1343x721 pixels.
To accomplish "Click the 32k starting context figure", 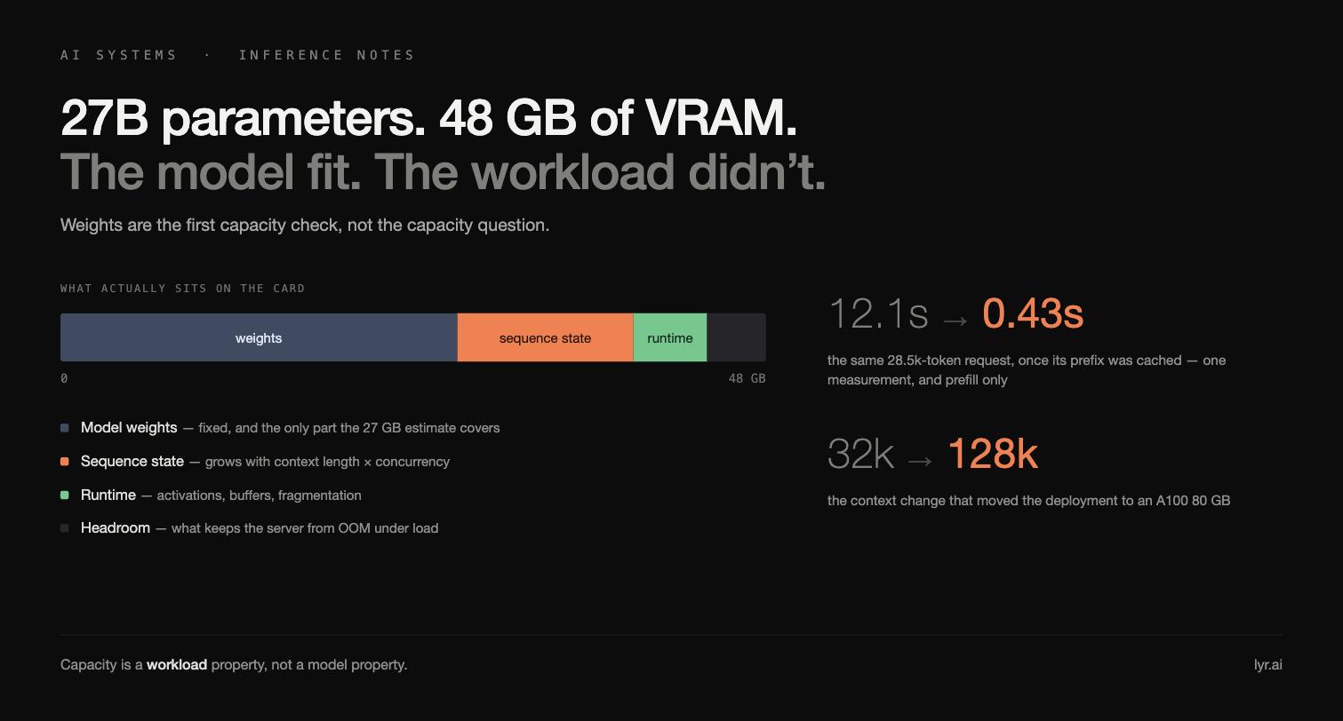I will (x=860, y=454).
